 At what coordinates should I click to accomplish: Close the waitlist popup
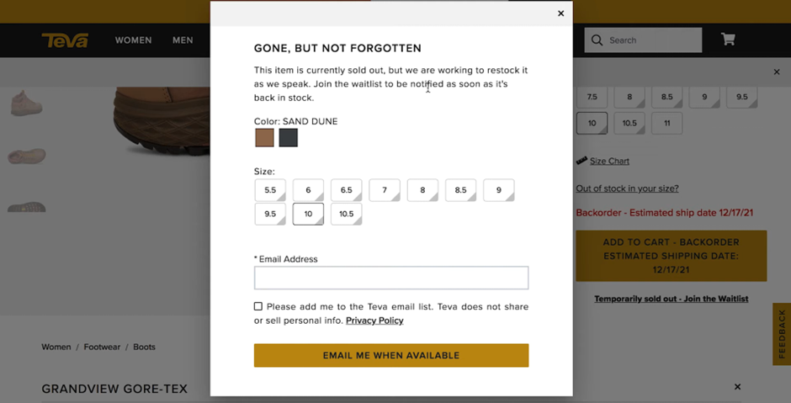coord(561,13)
